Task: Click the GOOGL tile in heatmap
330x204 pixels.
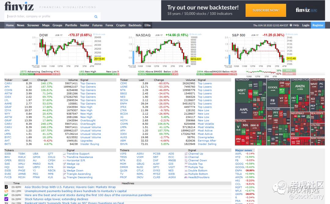Action: pos(273,88)
